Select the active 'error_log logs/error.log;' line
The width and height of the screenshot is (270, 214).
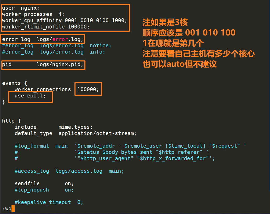click(43, 39)
